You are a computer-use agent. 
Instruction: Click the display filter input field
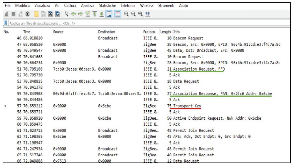133,24
